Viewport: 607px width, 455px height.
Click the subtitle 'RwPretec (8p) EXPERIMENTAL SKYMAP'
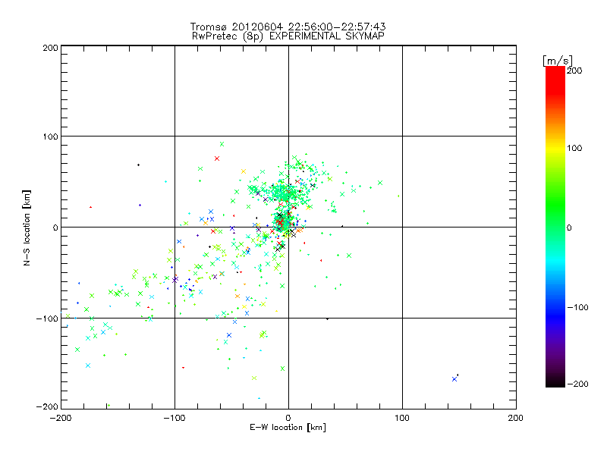point(288,36)
